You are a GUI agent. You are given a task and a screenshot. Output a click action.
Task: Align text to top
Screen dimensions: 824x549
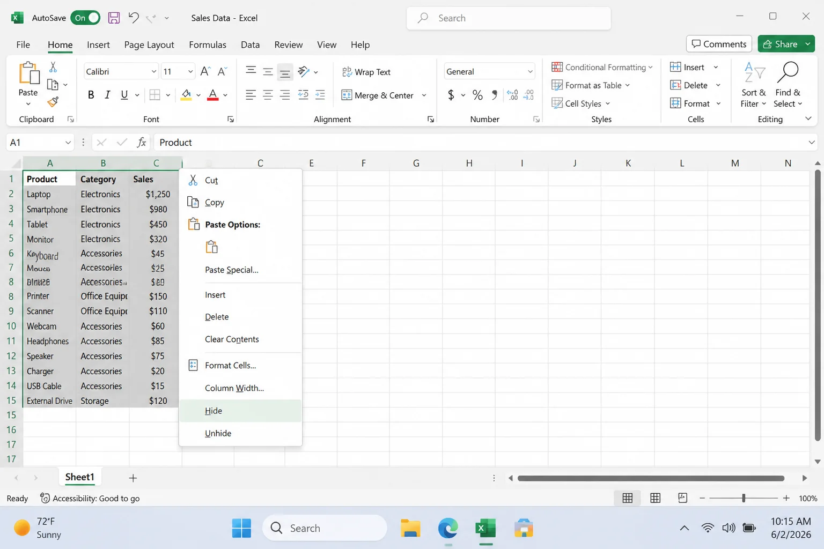(251, 71)
